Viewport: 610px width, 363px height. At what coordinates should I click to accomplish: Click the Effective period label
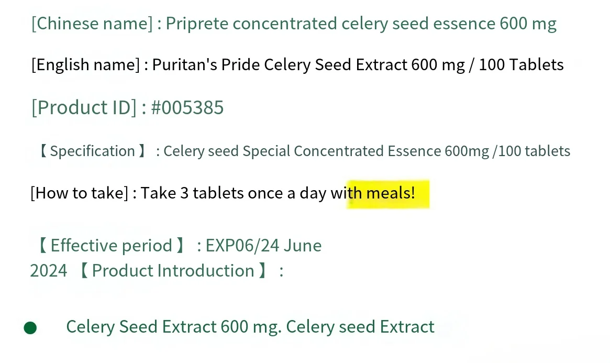click(111, 246)
